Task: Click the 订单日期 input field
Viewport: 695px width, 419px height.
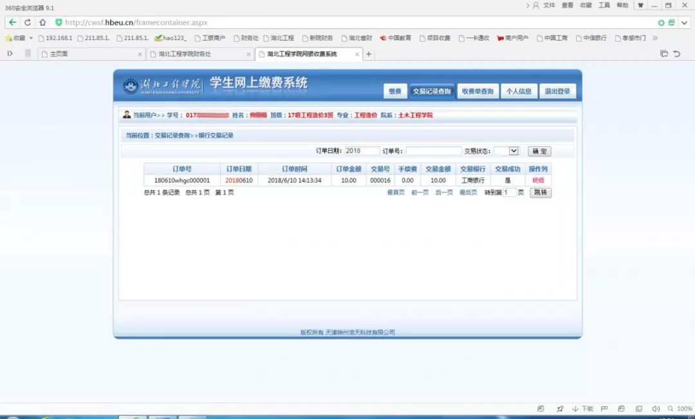Action: (362, 151)
